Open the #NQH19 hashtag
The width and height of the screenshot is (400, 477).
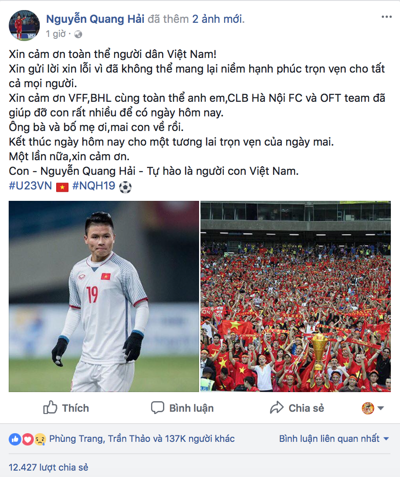pyautogui.click(x=94, y=186)
